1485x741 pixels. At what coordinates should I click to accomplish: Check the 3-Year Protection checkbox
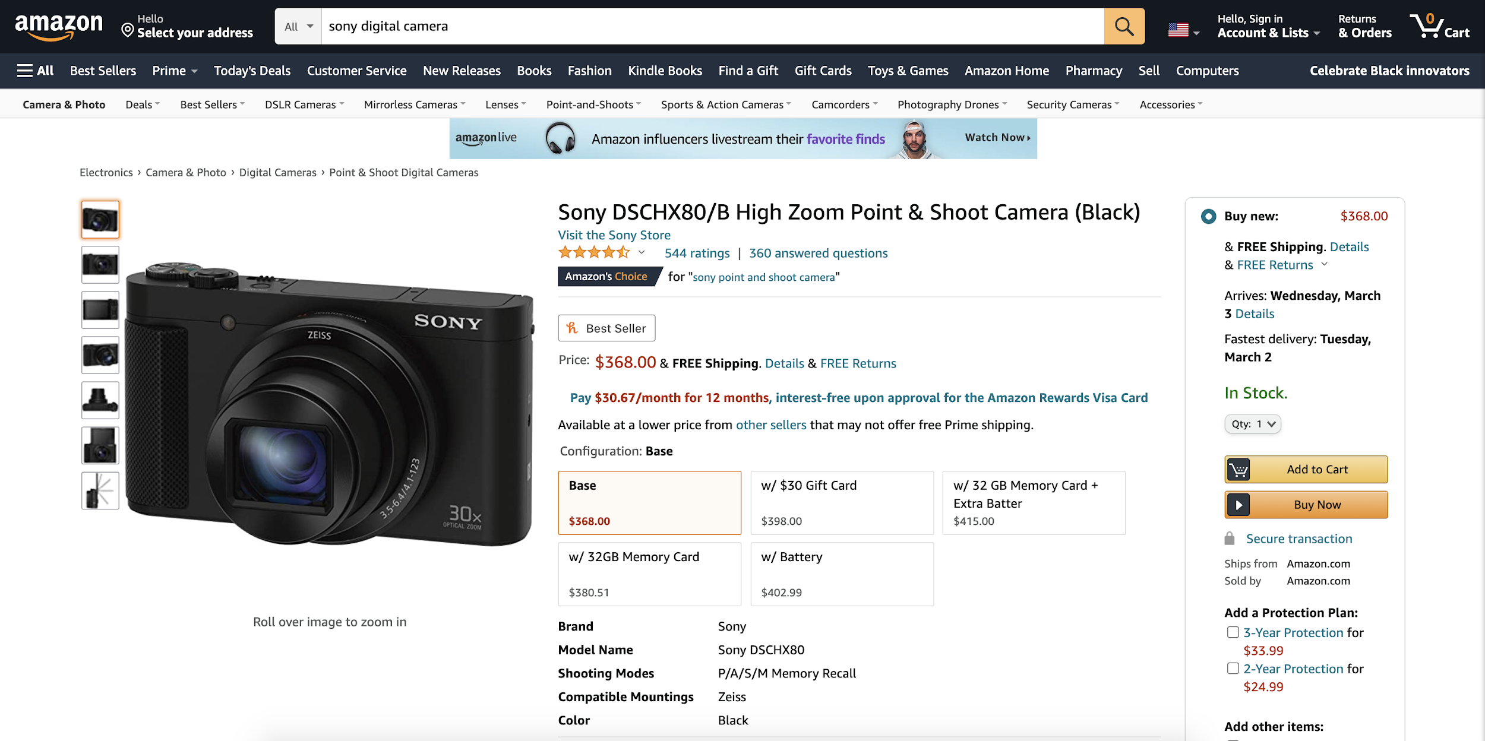[1233, 632]
